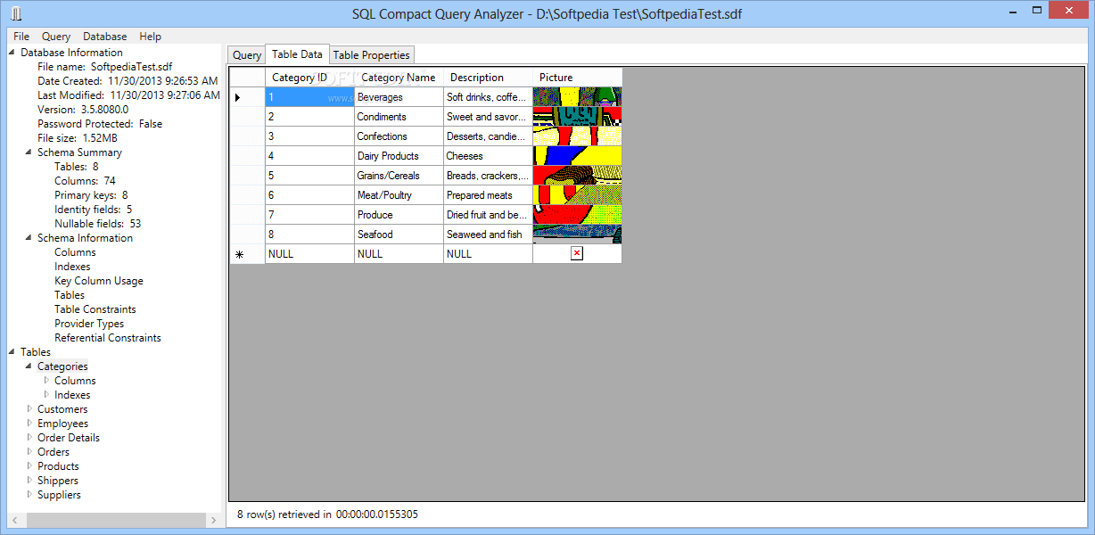Select the Seafood picture thumbnail

(577, 235)
